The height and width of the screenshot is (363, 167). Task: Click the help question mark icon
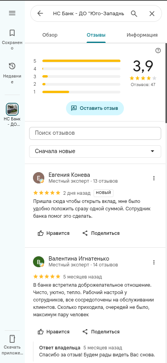(158, 51)
